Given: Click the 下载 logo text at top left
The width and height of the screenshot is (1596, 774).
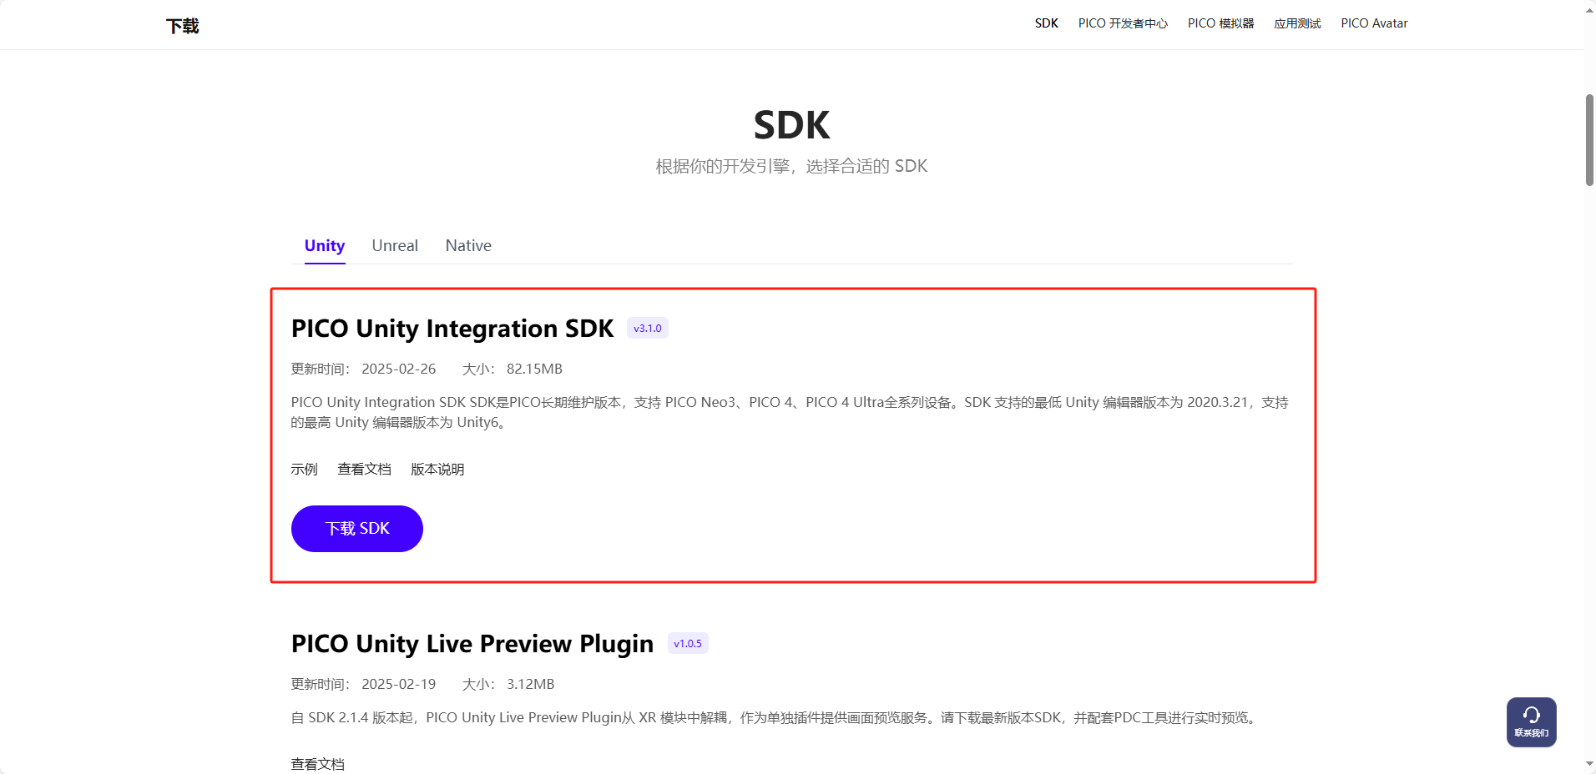Looking at the screenshot, I should click(182, 25).
